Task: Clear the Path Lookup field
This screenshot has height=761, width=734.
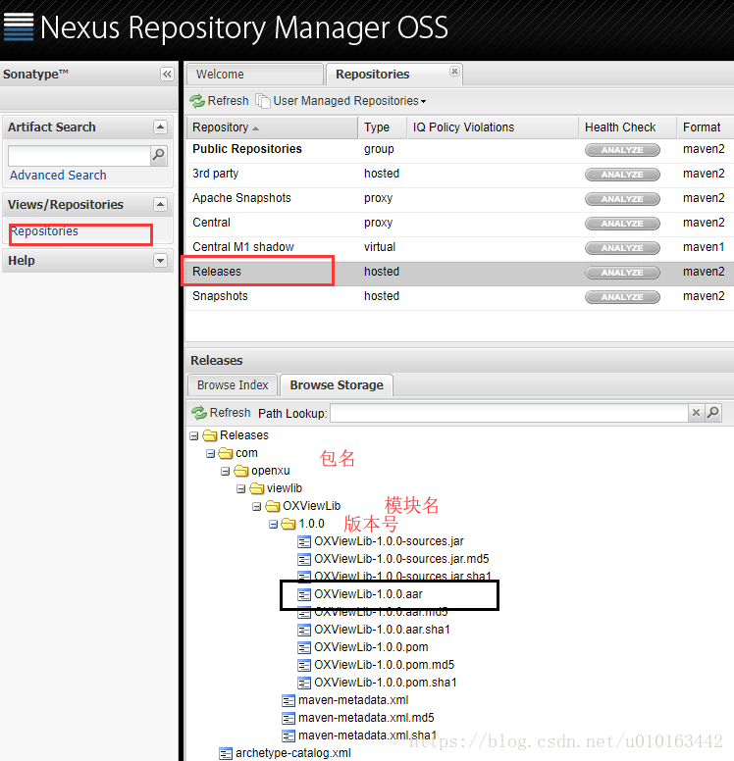Action: pyautogui.click(x=696, y=413)
